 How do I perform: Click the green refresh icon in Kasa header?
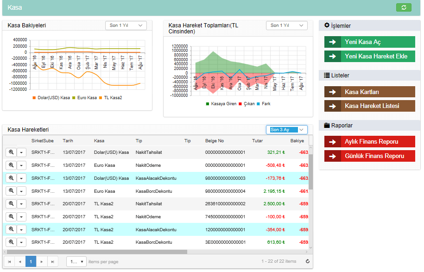(x=404, y=7)
